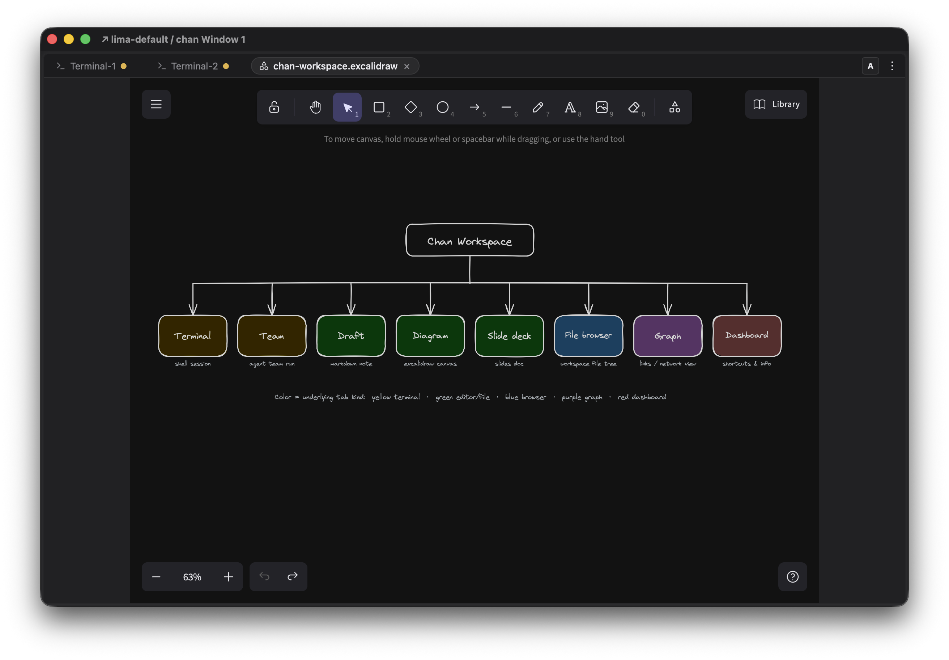This screenshot has height=660, width=949.
Task: Click the 'shell session' caption
Action: (193, 364)
